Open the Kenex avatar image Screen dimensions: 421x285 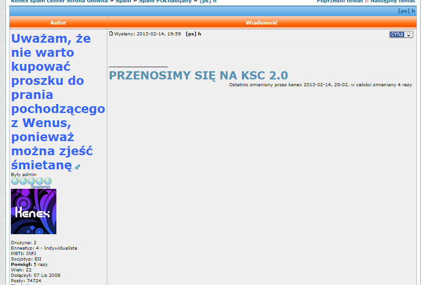[x=34, y=211]
